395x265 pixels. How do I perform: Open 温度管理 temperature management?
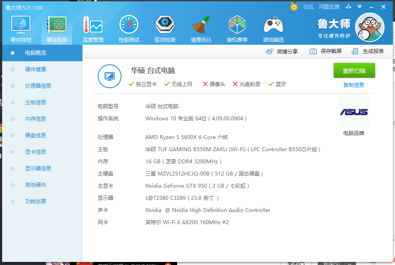pos(92,29)
